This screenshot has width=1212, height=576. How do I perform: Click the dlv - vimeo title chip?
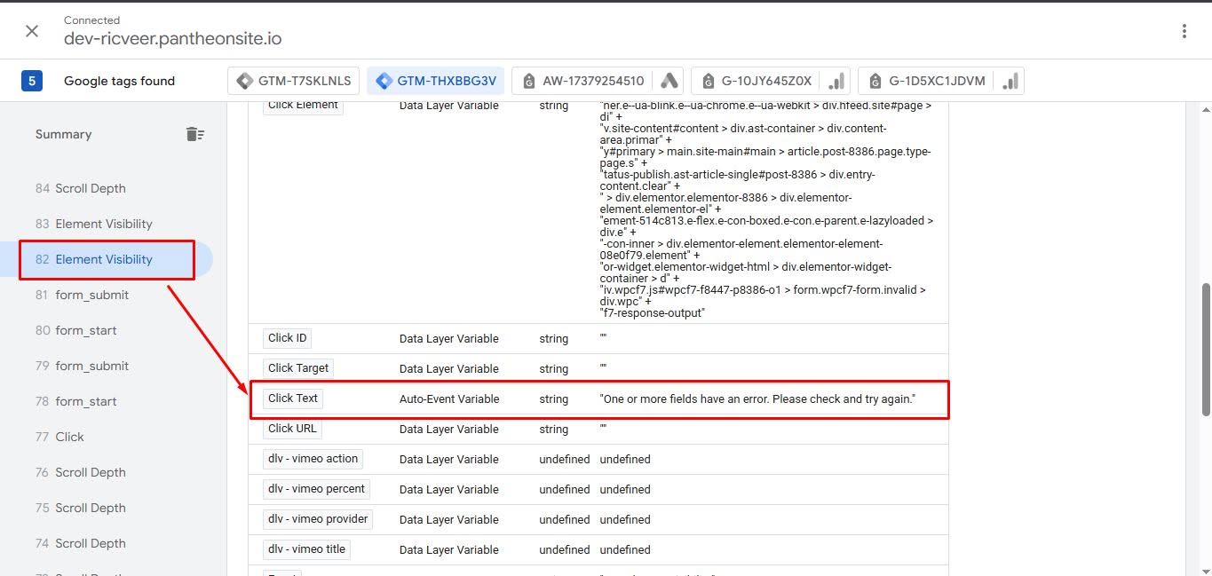(306, 549)
